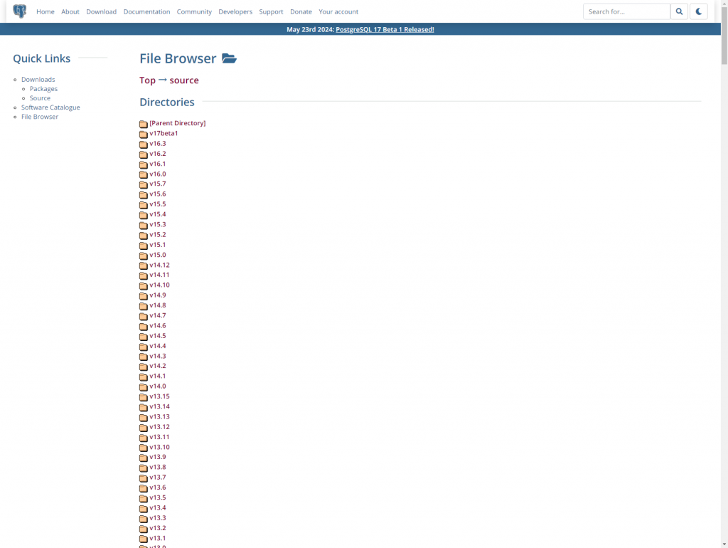Click the folder icon beside v15.4
This screenshot has height=548, width=728.
(144, 215)
